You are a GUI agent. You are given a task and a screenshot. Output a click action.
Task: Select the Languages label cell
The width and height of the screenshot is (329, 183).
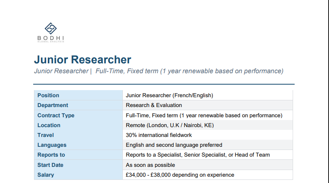tap(78, 145)
